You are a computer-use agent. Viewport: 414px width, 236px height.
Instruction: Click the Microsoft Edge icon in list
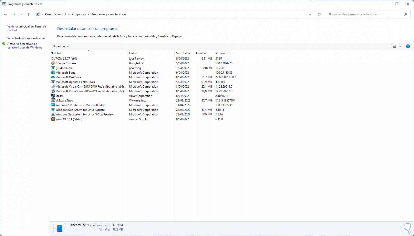click(53, 73)
